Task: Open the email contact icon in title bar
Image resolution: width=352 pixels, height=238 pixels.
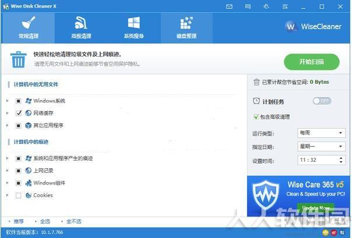Action: 229,7
